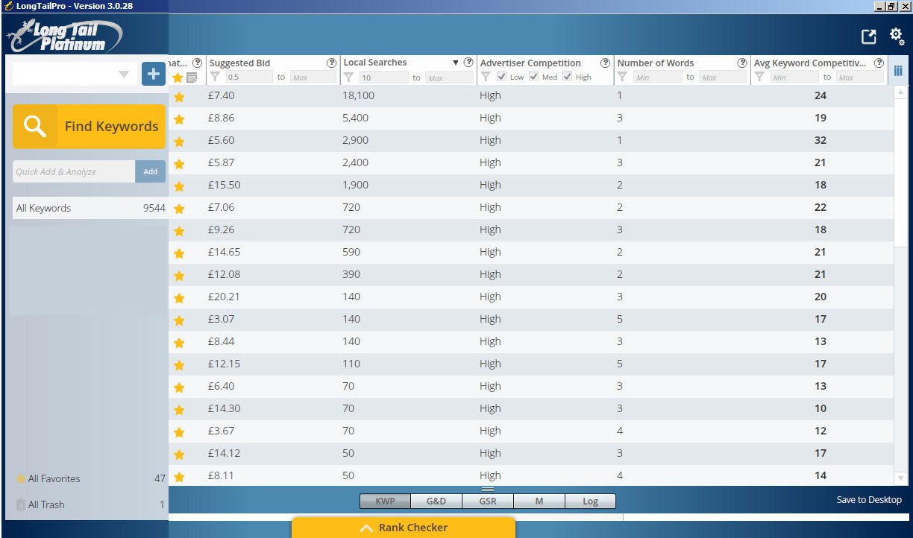Click the help icon beside Number of Words
The height and width of the screenshot is (538, 913).
pos(742,63)
